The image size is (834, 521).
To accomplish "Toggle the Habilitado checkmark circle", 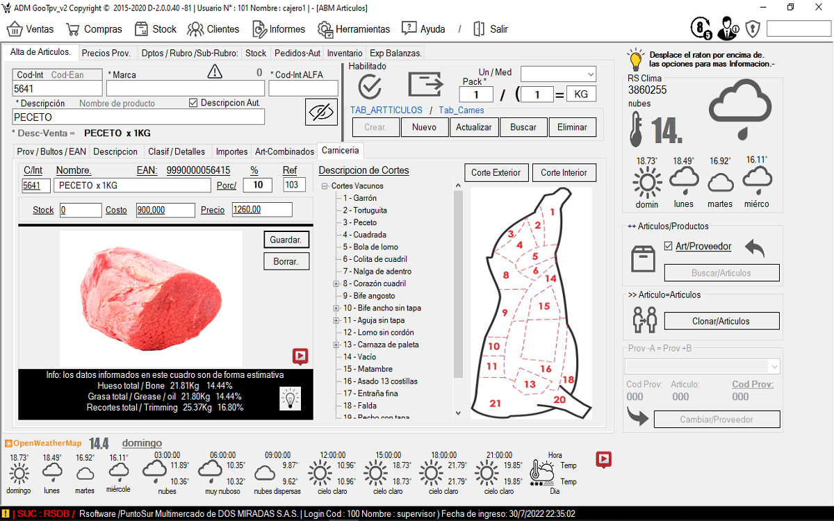I will [370, 86].
